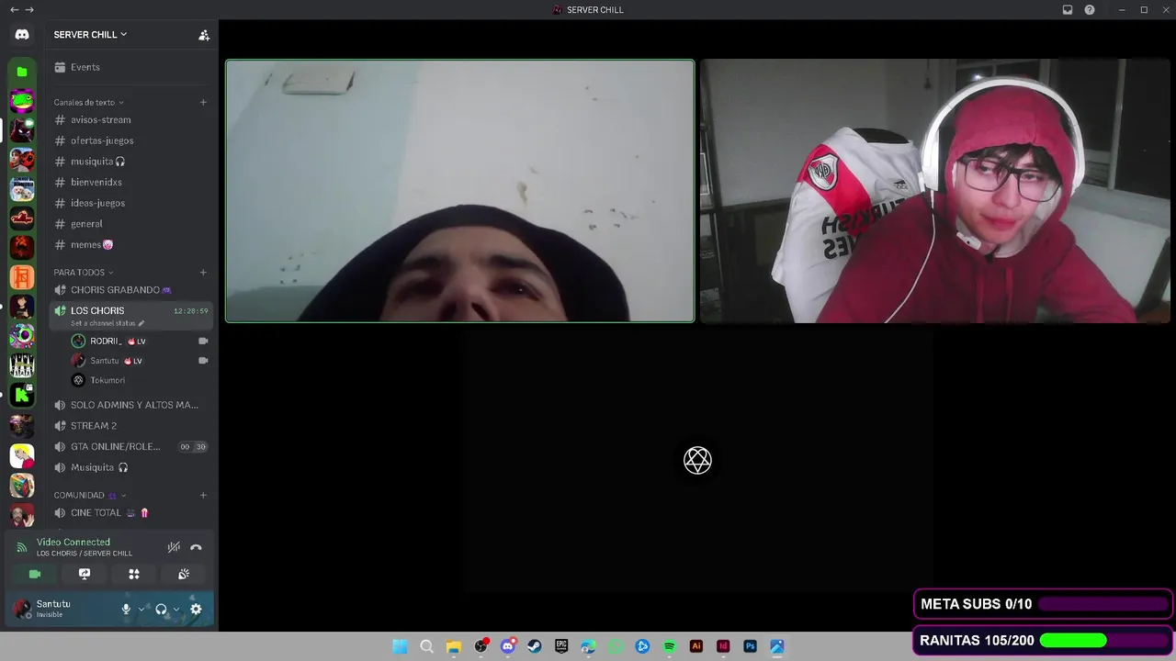Open Windows taskbar search
The height and width of the screenshot is (661, 1176).
tap(426, 646)
